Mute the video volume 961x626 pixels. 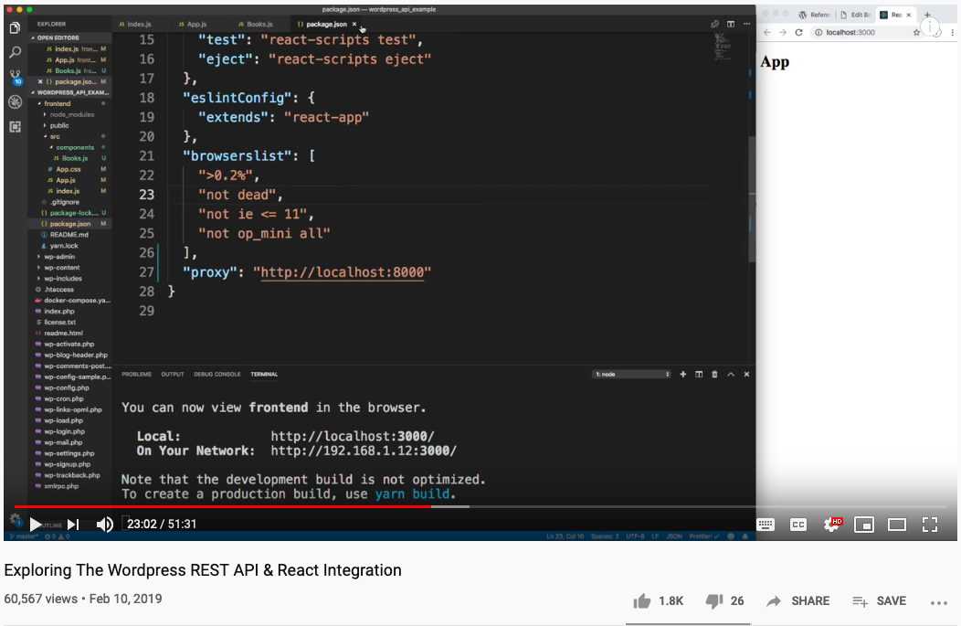pyautogui.click(x=105, y=525)
